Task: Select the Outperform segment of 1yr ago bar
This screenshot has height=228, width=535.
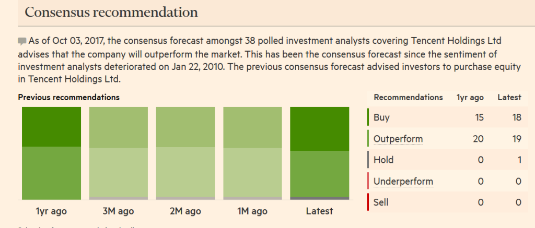Action: tap(52, 173)
